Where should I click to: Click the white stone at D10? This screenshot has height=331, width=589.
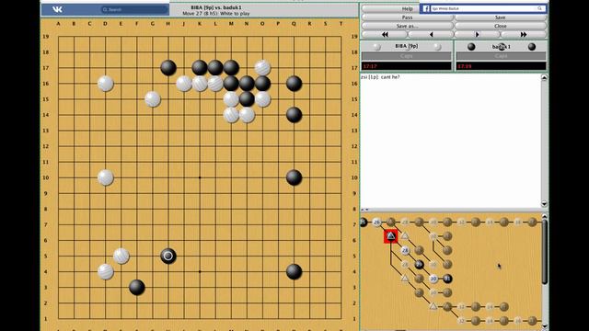point(106,177)
